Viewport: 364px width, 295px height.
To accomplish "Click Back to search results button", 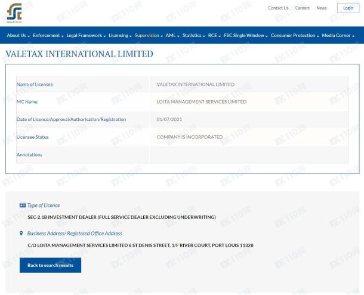I will pos(50,265).
